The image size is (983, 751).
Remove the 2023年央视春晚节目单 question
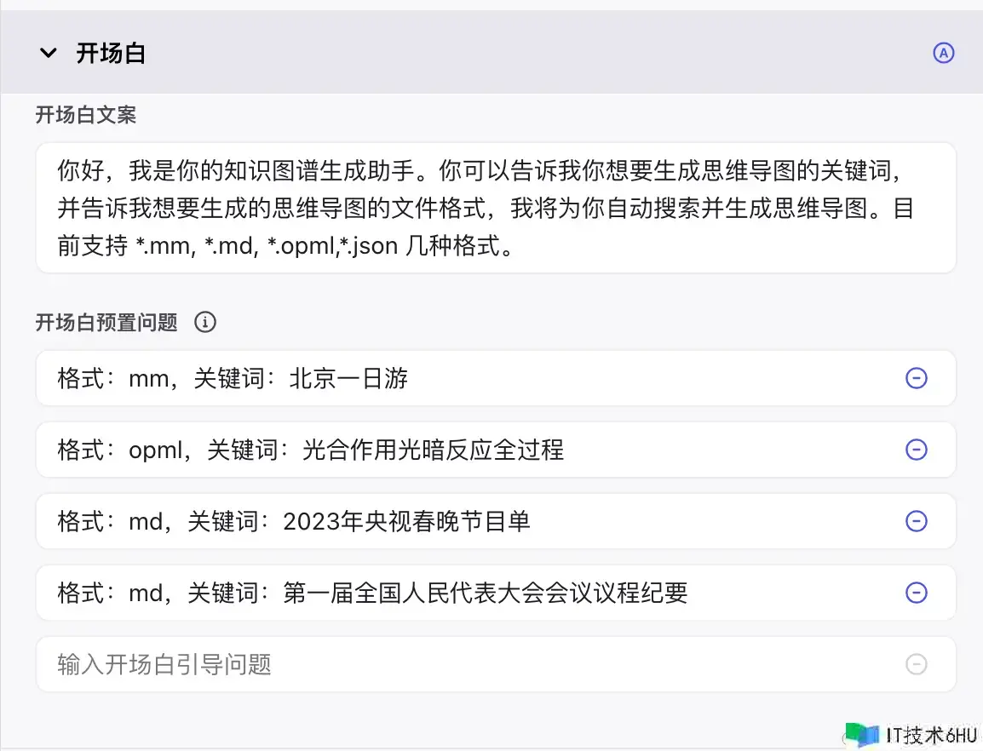pyautogui.click(x=916, y=521)
